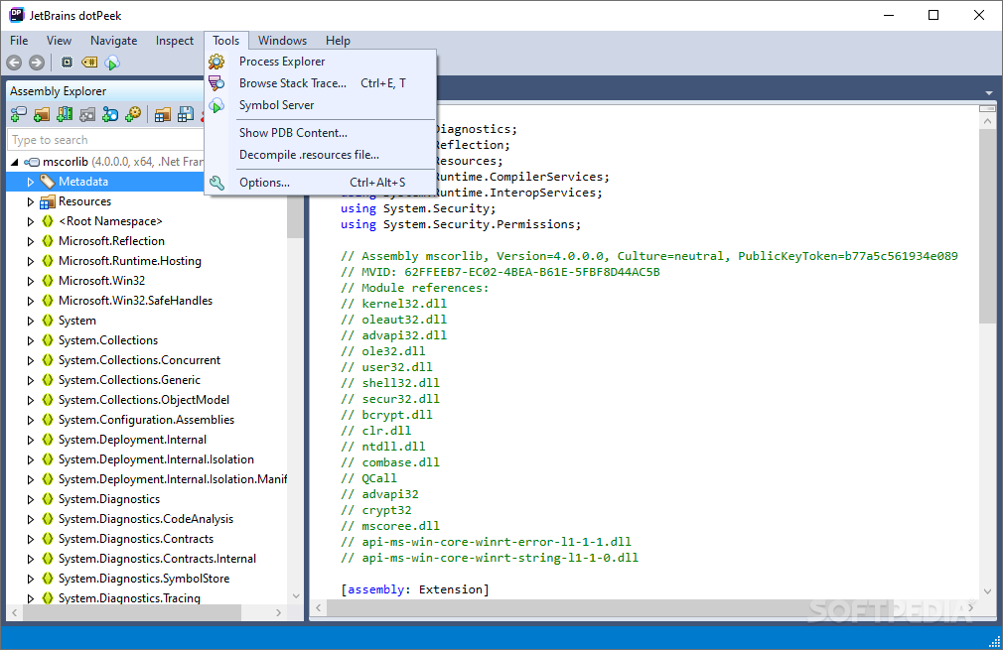The image size is (1003, 650).
Task: Add assembly with the Open icon
Action: pyautogui.click(x=19, y=114)
